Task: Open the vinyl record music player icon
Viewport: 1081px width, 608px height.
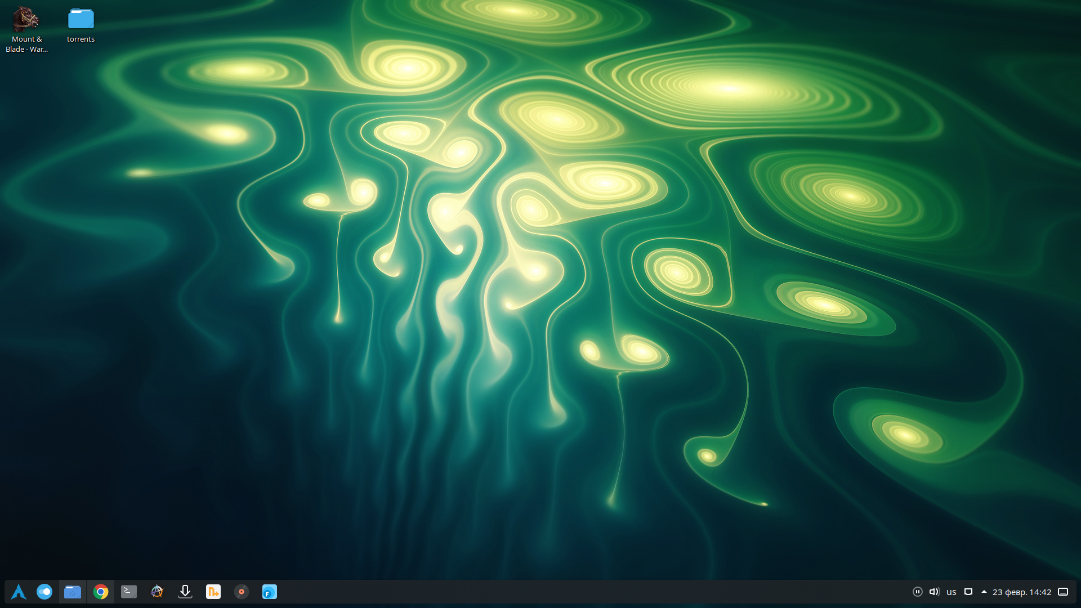Action: [242, 592]
